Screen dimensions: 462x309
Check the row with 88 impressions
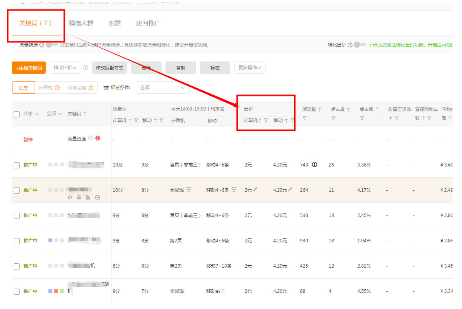[17, 292]
